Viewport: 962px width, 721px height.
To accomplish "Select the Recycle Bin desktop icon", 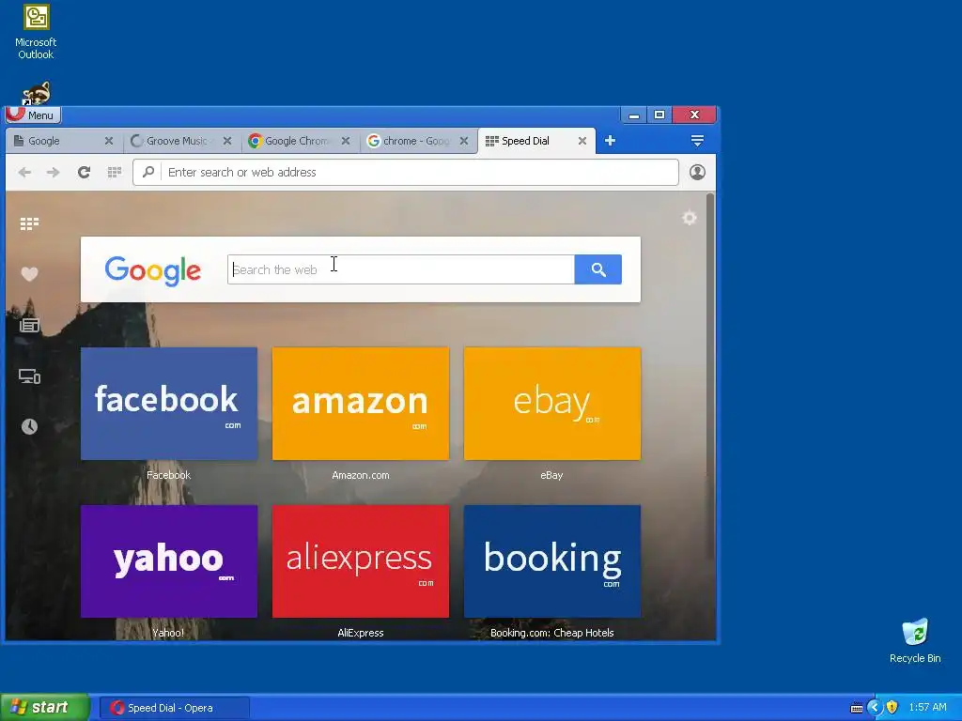I will click(915, 641).
